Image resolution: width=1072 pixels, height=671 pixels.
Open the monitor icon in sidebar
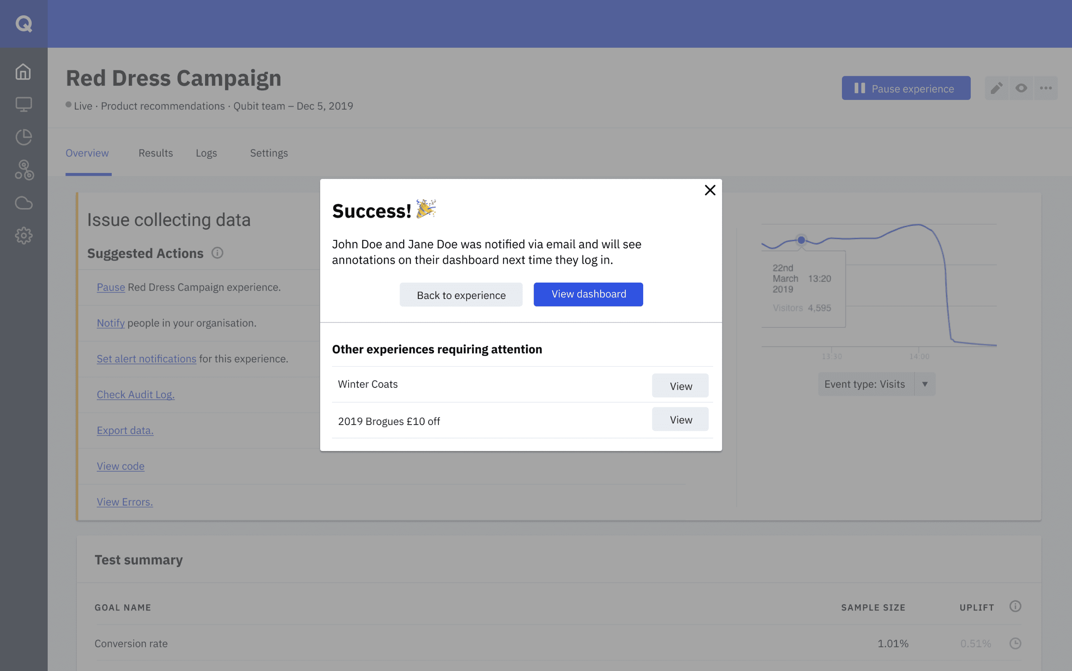point(24,104)
